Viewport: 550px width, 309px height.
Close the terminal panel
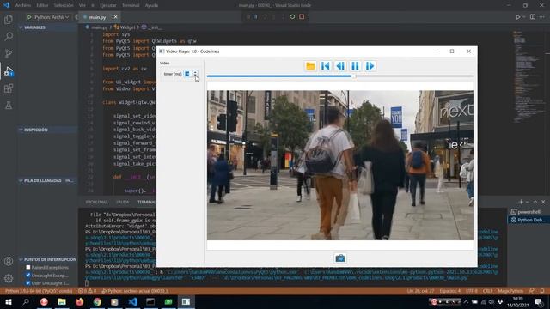point(543,202)
